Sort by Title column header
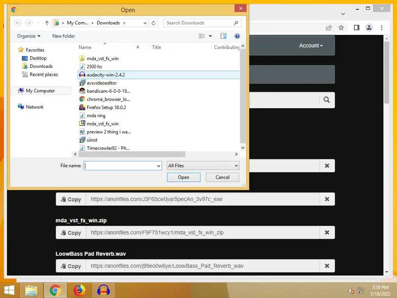 pos(157,47)
